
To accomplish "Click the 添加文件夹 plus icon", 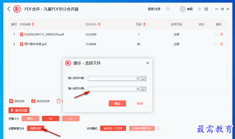I will click(33, 101).
